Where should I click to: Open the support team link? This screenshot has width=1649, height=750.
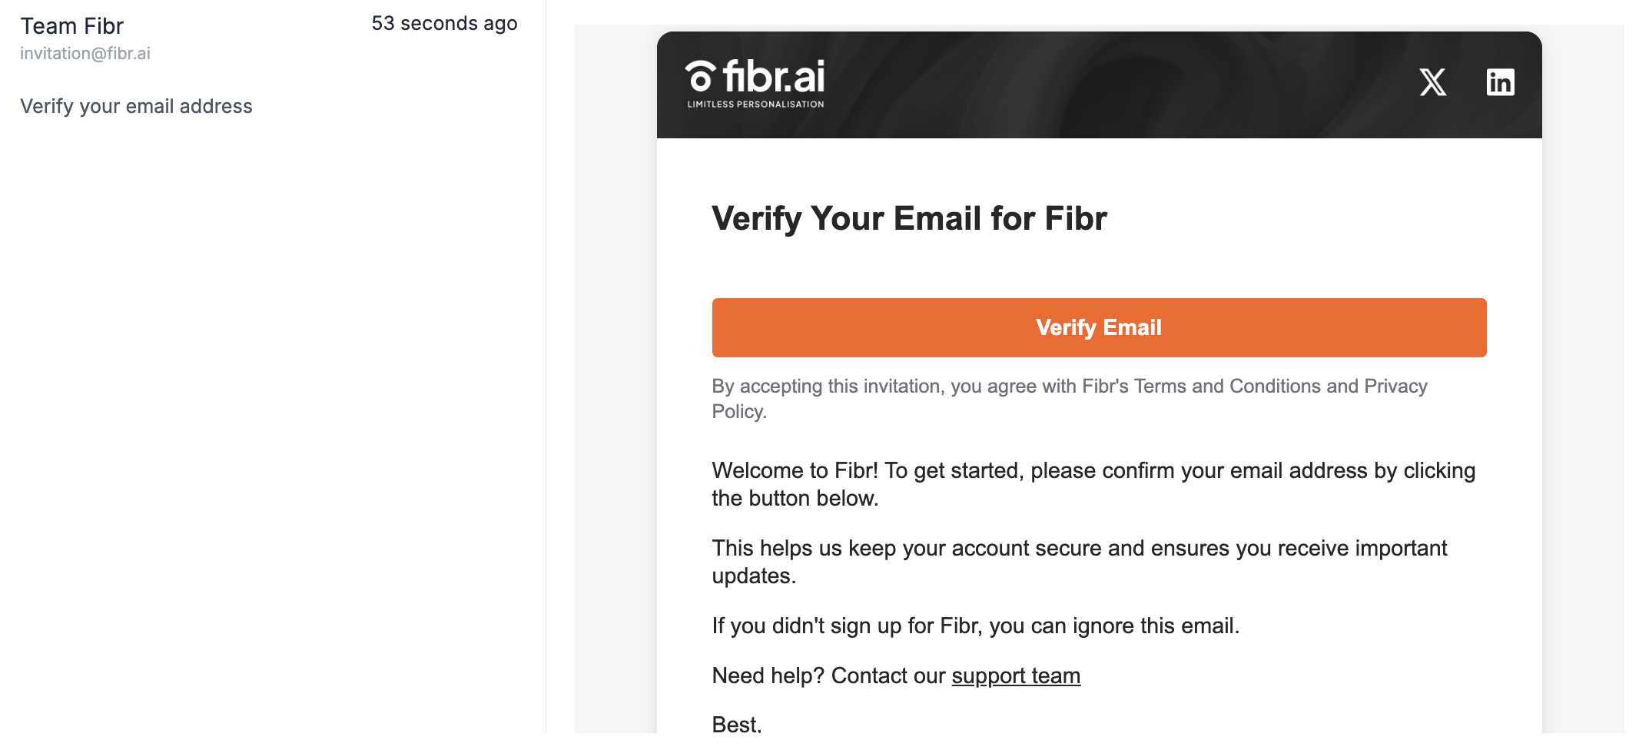(1016, 675)
